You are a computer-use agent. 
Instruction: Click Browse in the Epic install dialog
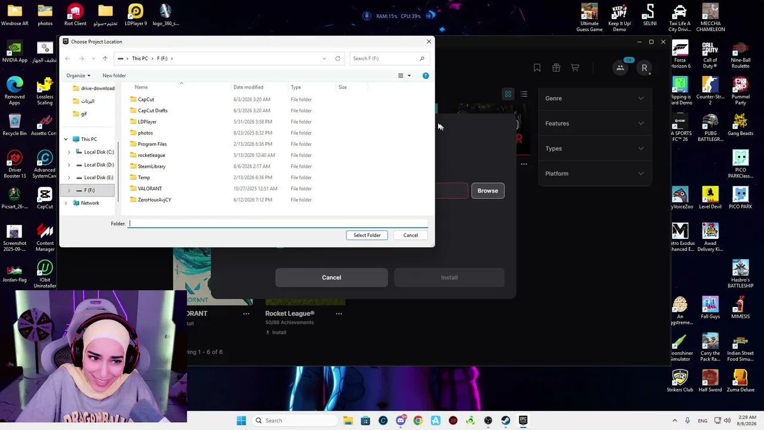(x=488, y=191)
